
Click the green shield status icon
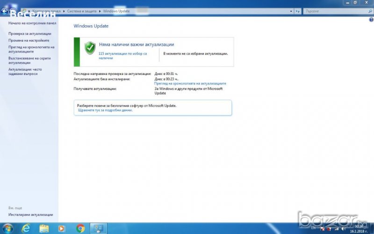point(90,47)
